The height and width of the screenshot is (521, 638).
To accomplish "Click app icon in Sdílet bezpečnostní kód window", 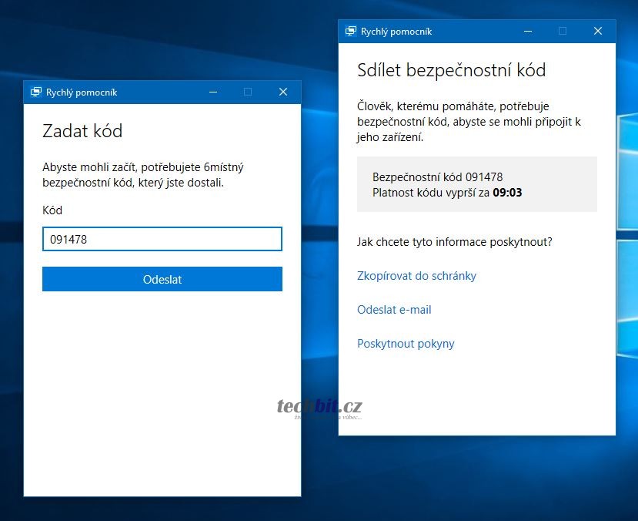I will tap(350, 32).
